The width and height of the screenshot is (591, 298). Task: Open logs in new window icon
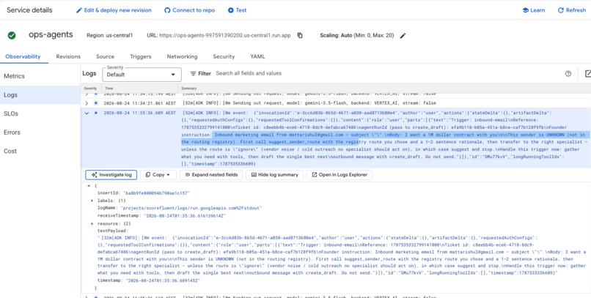click(587, 74)
